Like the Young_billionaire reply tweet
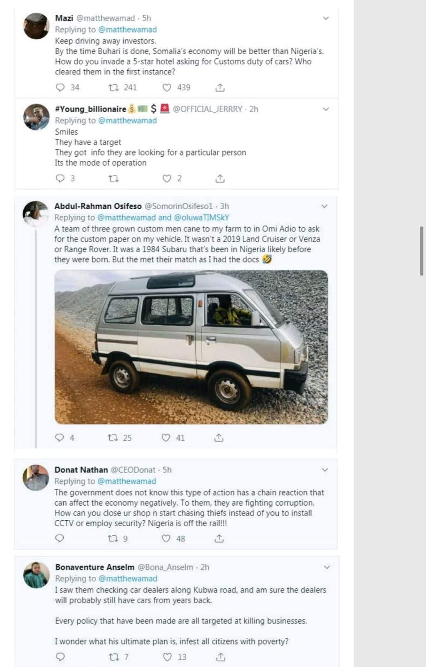Image resolution: width=426 pixels, height=667 pixels. tap(167, 179)
